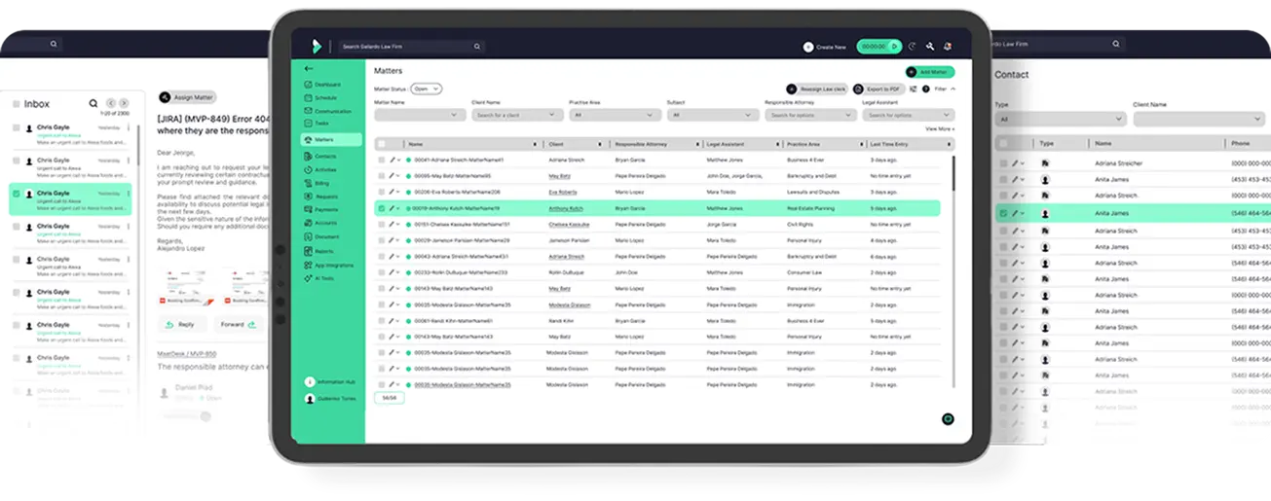The width and height of the screenshot is (1271, 501).
Task: Click the Matters table vertical scrollbar
Action: click(x=953, y=172)
